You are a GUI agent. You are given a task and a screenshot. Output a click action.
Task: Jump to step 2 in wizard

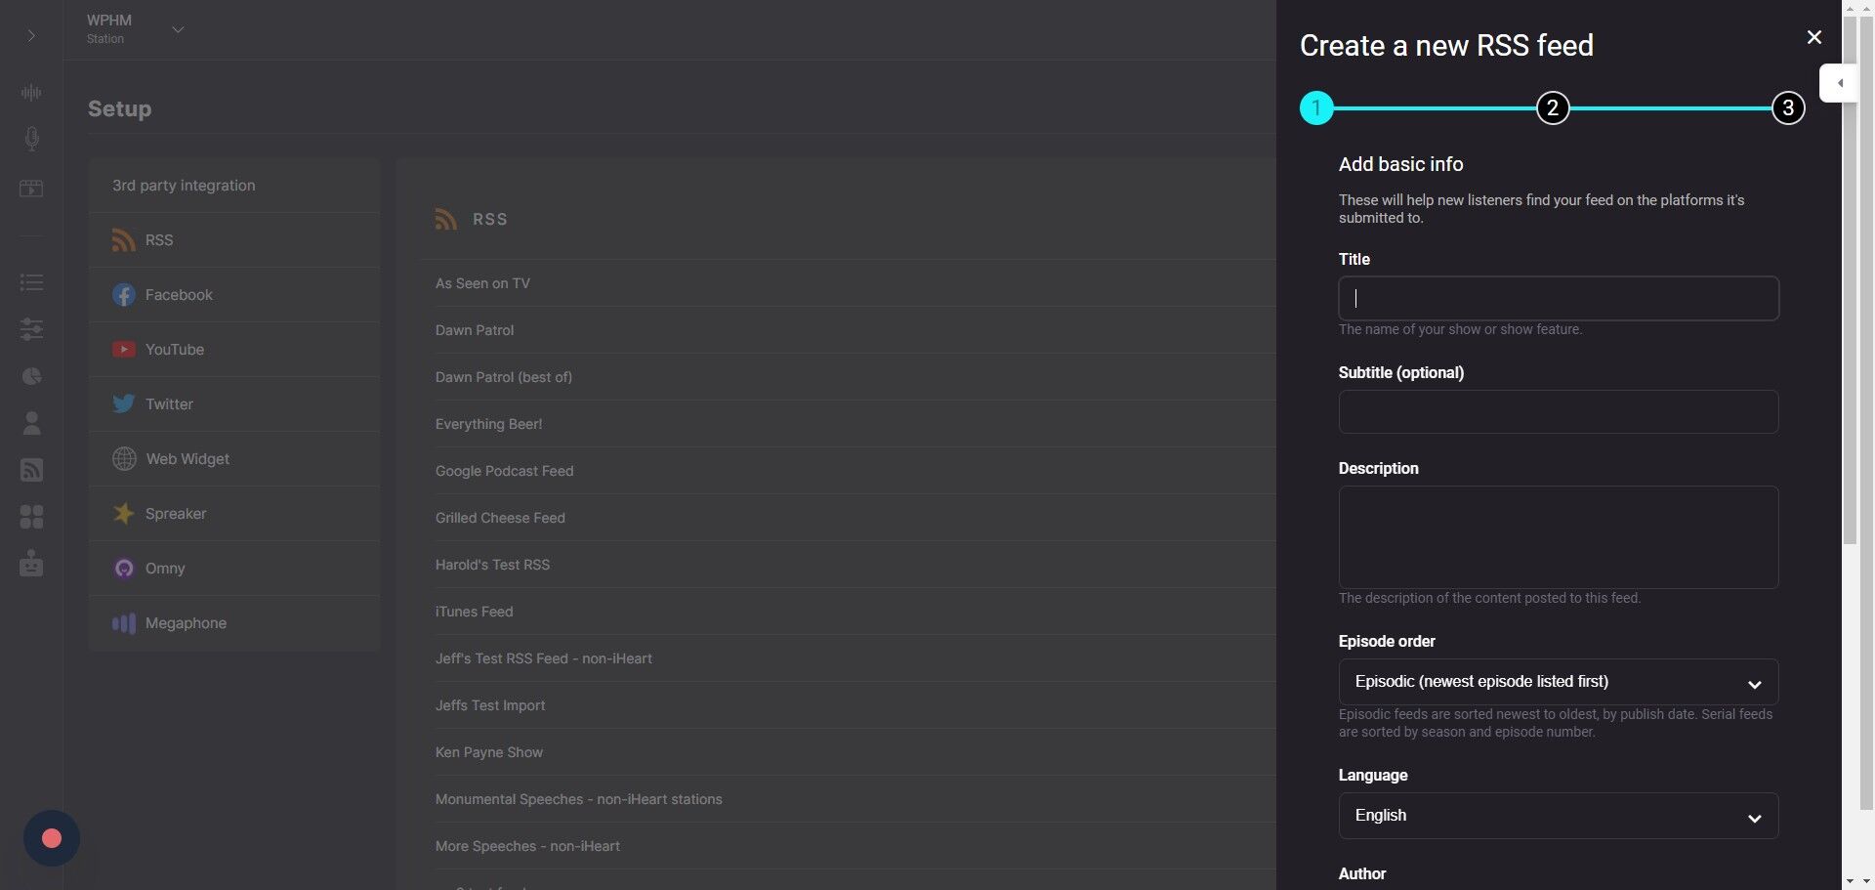click(x=1552, y=108)
